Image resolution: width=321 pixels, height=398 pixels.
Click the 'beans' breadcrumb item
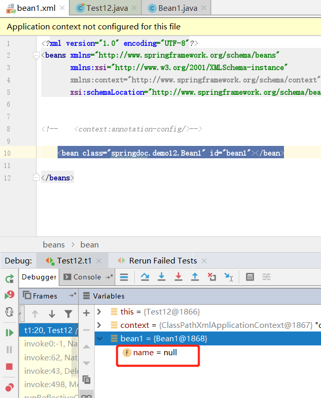click(53, 245)
